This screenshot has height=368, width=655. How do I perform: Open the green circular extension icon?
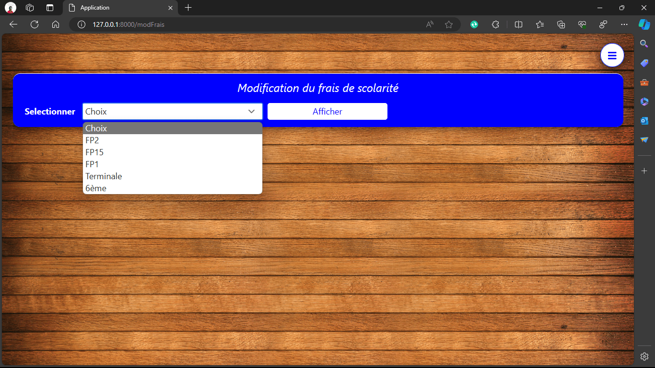click(x=474, y=24)
